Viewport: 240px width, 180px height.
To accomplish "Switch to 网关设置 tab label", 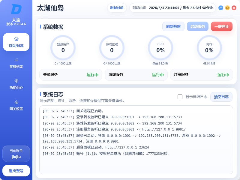I will pos(16,109).
